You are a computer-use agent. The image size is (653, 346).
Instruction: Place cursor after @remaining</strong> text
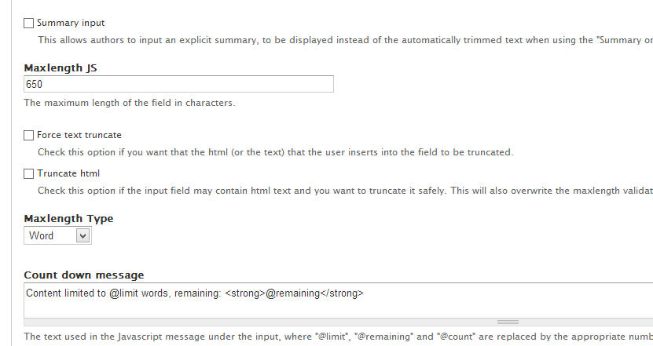[364, 293]
